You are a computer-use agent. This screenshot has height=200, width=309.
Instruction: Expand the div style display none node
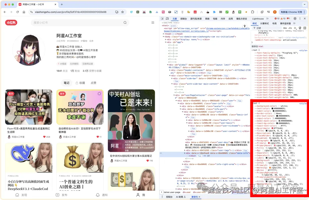pos(166,39)
